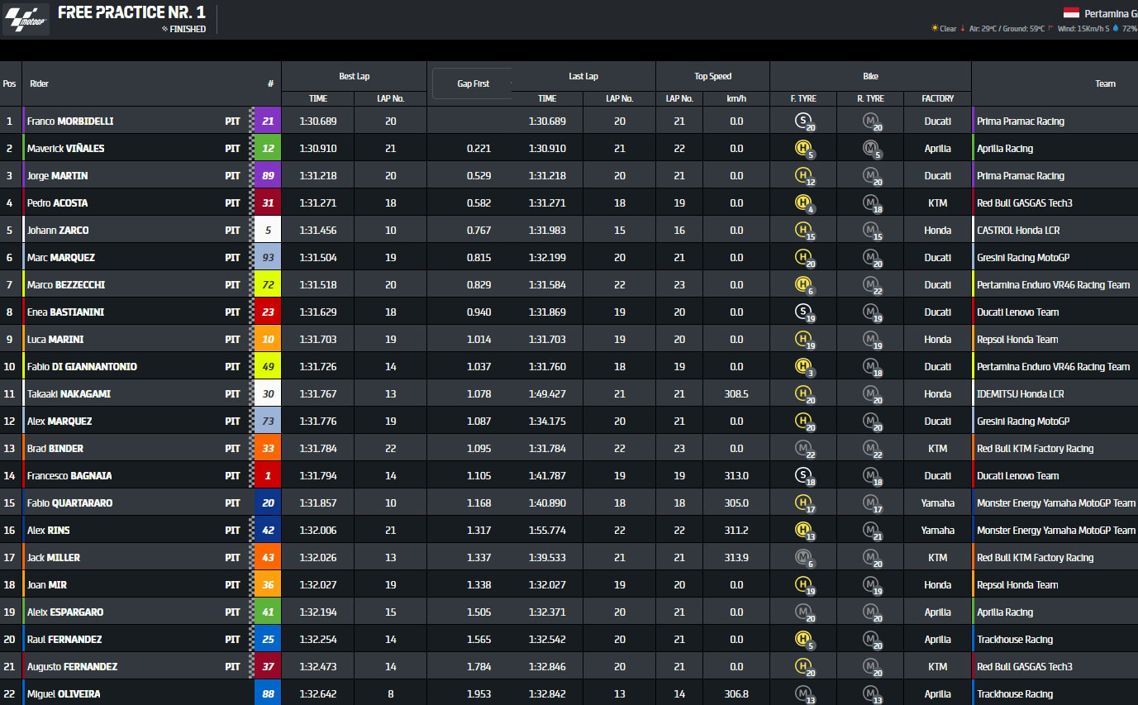Click Viñales' hard front tyre icon
The height and width of the screenshot is (705, 1138).
click(802, 149)
